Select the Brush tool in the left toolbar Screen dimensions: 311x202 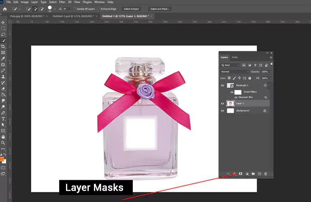tap(3, 71)
